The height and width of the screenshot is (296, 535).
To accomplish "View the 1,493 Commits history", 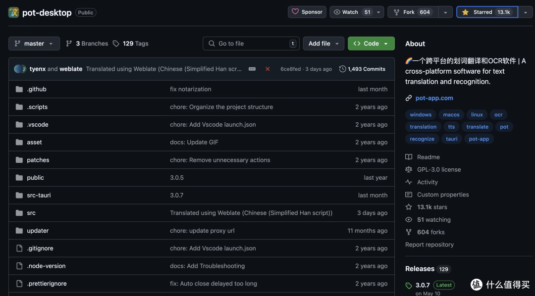I will coord(362,69).
